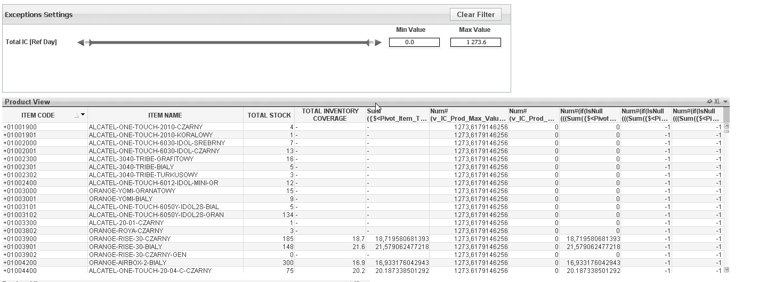Click the Clear Filter button
The image size is (767, 282).
coord(476,14)
